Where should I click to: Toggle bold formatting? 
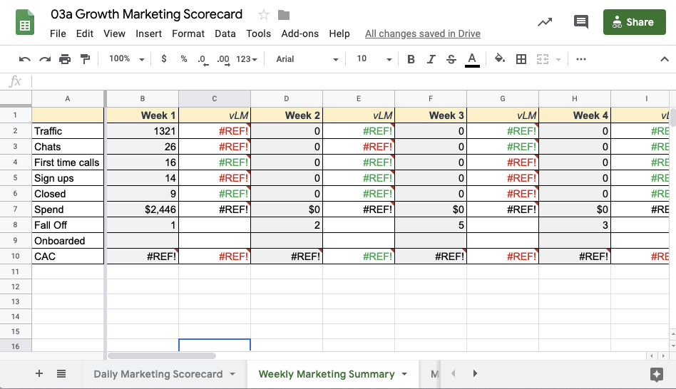[411, 59]
